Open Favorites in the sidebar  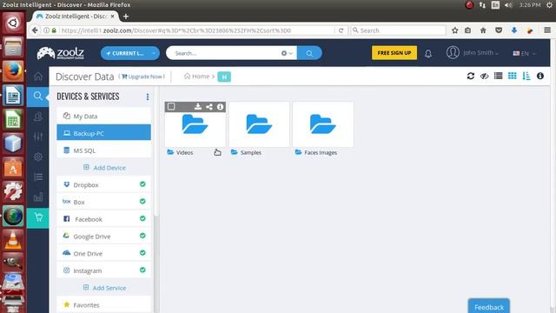103,304
